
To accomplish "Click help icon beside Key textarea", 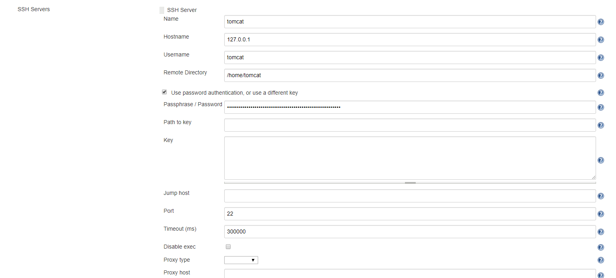I will point(601,160).
